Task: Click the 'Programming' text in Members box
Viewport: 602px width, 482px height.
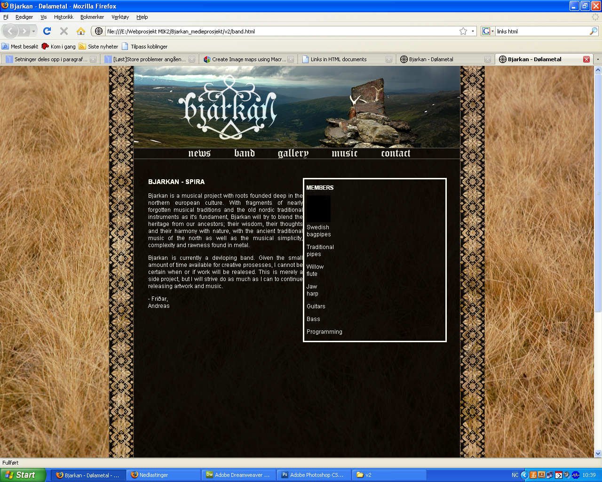Action: pos(325,332)
